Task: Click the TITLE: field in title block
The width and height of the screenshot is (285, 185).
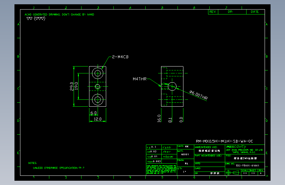Action: [245, 158]
